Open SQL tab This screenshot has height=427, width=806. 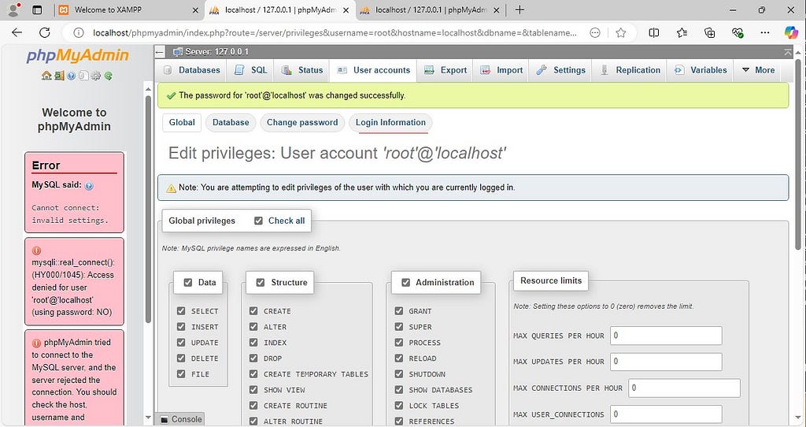click(x=251, y=70)
